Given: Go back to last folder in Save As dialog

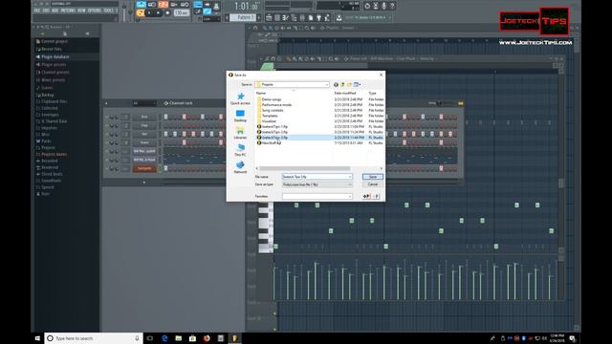Looking at the screenshot, I should tap(336, 84).
